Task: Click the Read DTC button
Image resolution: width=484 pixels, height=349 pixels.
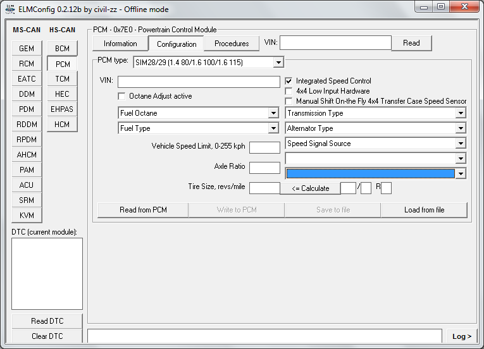Action: 47,321
